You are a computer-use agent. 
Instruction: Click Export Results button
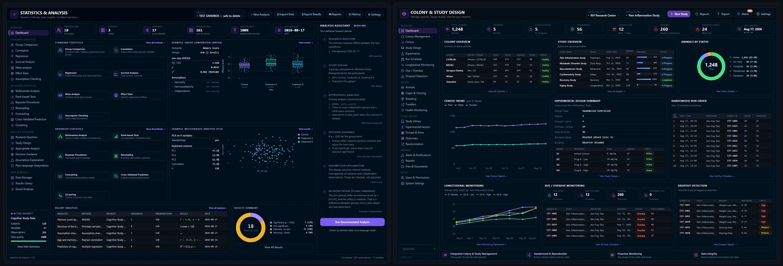pos(311,14)
